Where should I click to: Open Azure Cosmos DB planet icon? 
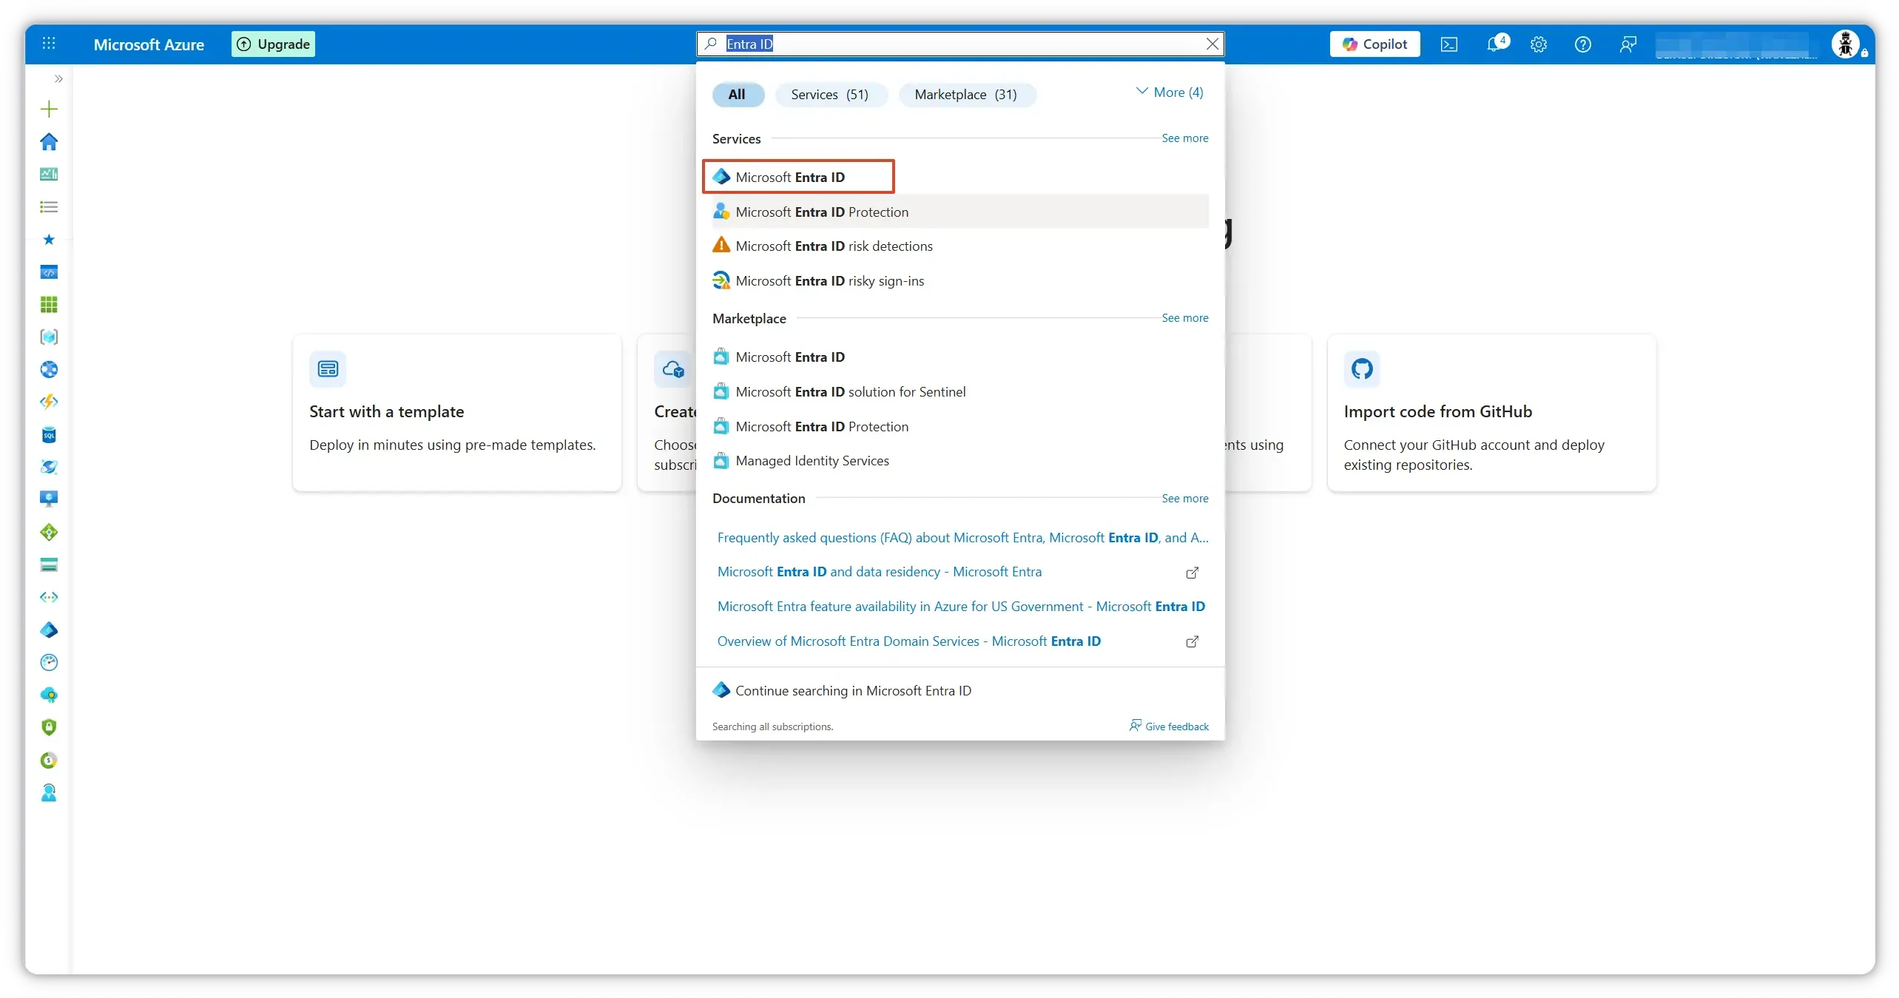(x=49, y=467)
